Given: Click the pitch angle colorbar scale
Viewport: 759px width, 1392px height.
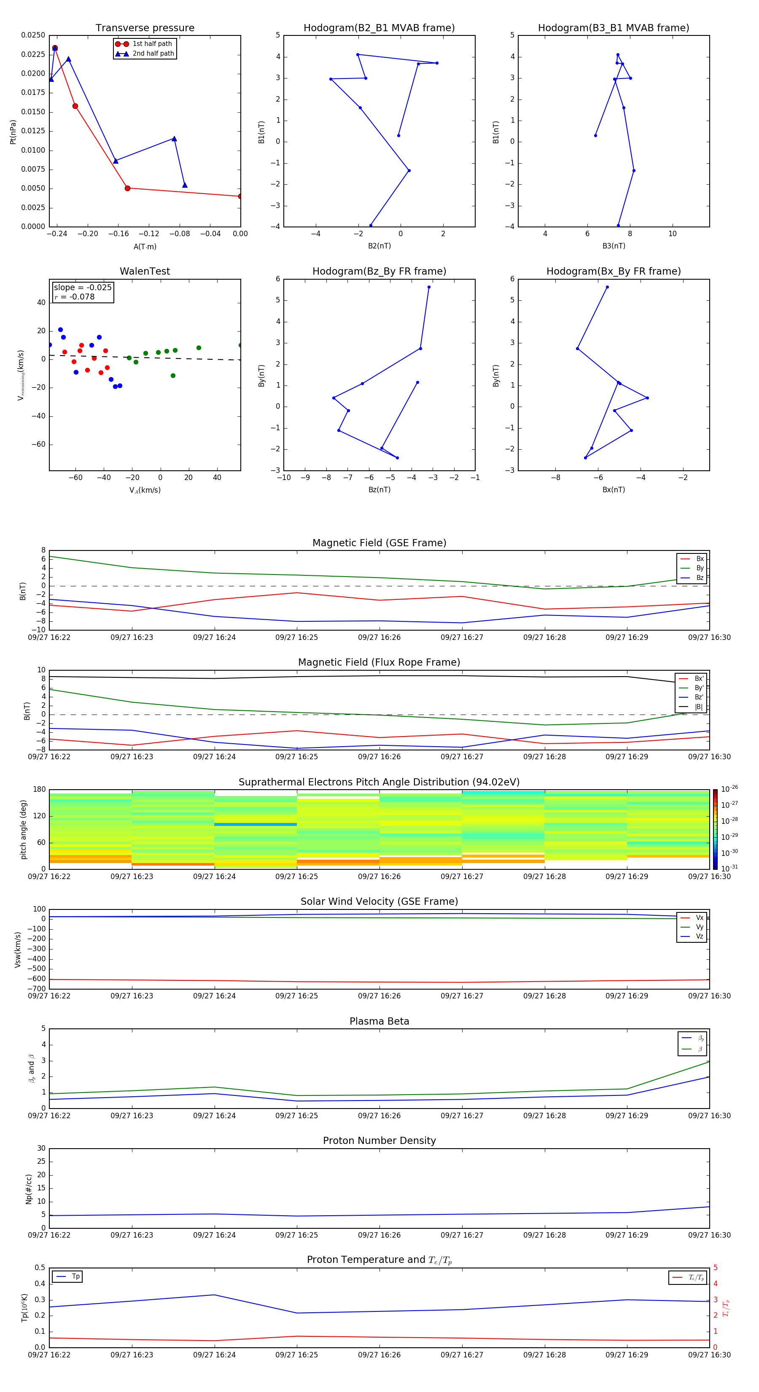Looking at the screenshot, I should (715, 829).
